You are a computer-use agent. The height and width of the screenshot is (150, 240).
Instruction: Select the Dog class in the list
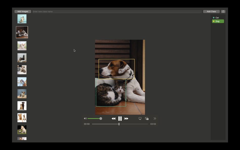click(x=218, y=21)
